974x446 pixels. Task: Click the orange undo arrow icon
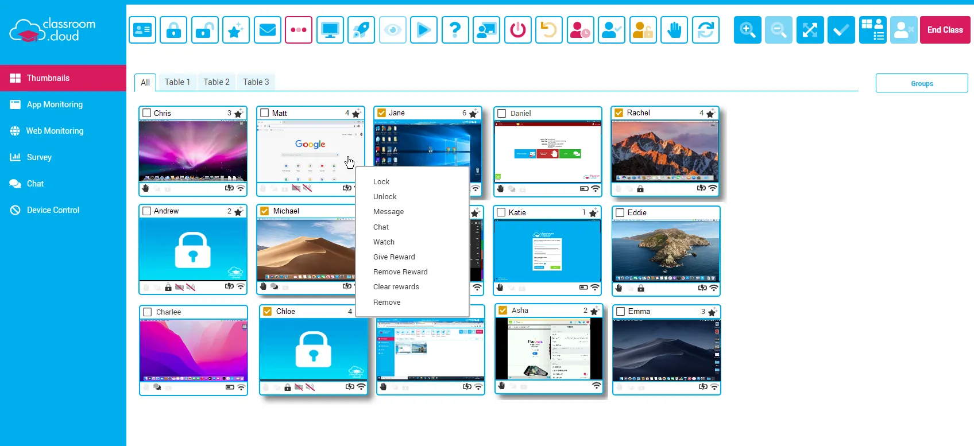point(549,30)
